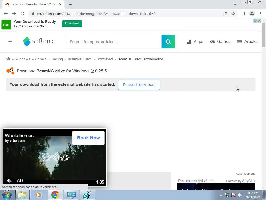This screenshot has width=266, height=200.
Task: Open a new tab with plus button
Action: tap(70, 4)
